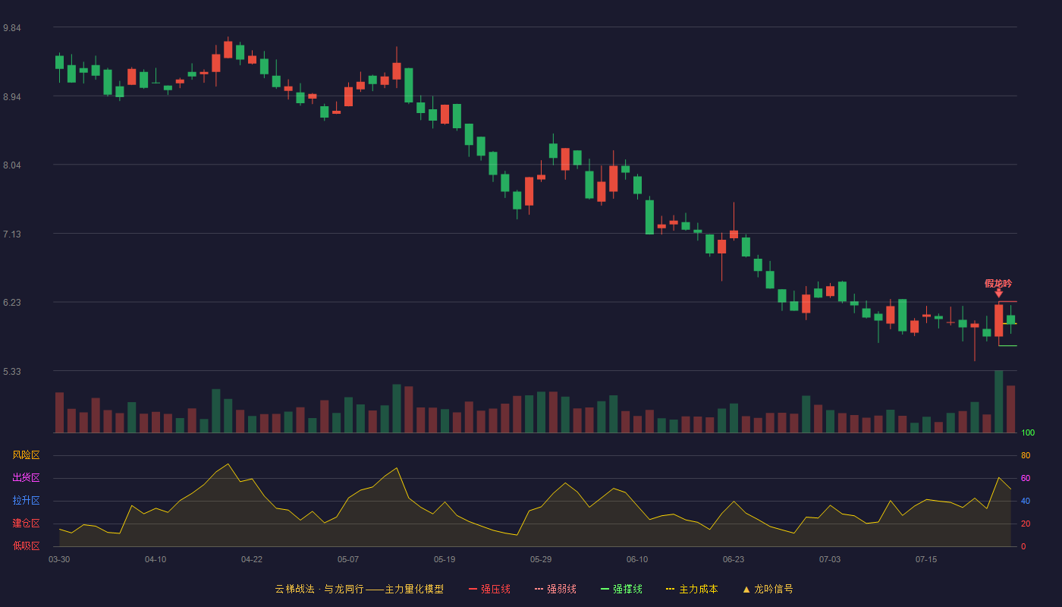Click the 9.84 price axis label
Viewport: 1062px width, 607px height.
[12, 28]
